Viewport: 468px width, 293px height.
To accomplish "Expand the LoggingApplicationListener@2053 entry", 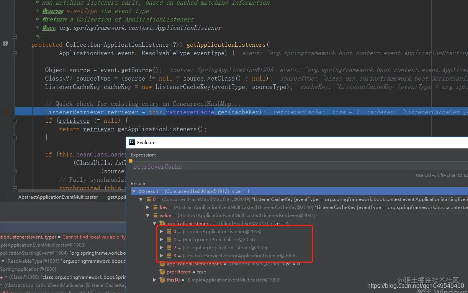I will coord(162,232).
